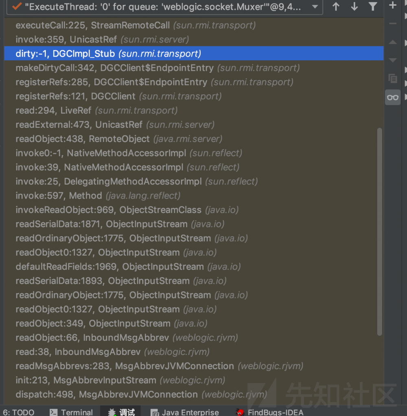Viewport: 407px width, 416px height.
Task: Select invoke:597, Method frame
Action: (194, 195)
